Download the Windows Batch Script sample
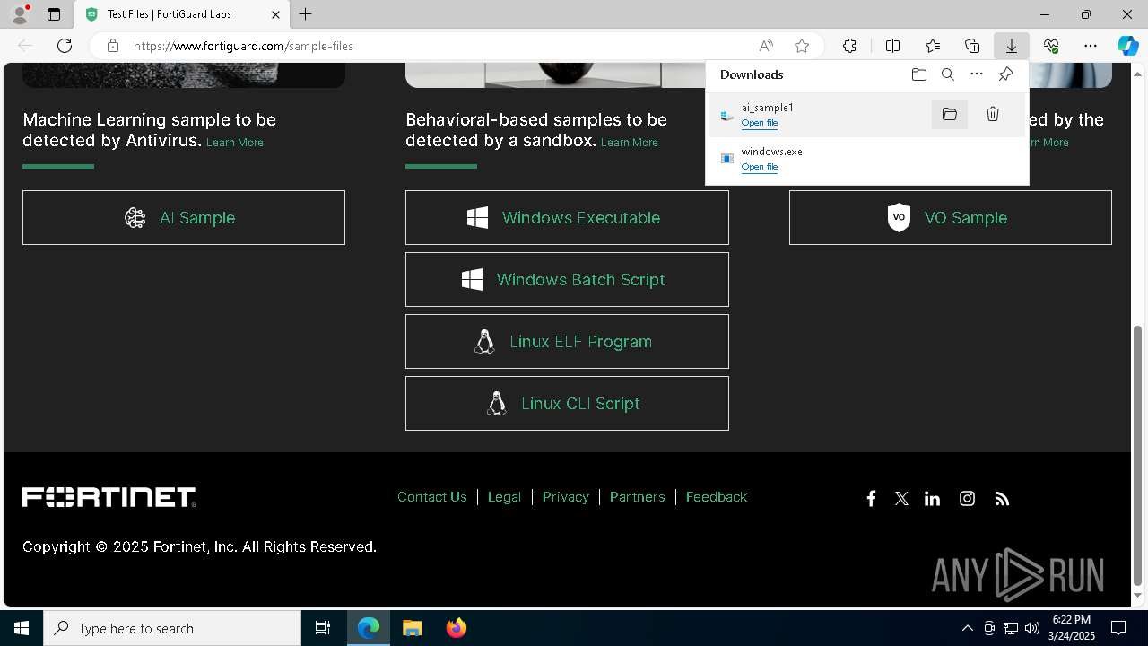The image size is (1148, 646). [567, 279]
